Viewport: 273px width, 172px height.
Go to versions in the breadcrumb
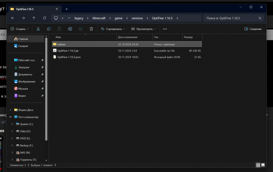coord(137,18)
